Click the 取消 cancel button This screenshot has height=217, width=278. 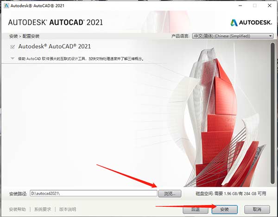(257, 210)
